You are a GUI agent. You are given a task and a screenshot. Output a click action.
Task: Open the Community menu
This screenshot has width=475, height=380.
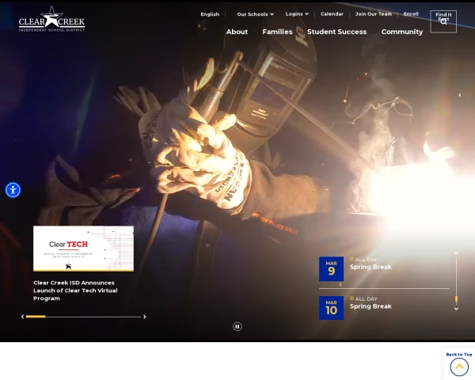click(x=402, y=32)
